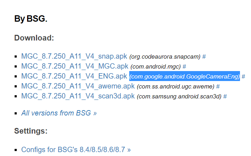Click the Settings: section heading
This screenshot has height=156, width=251.
click(31, 131)
